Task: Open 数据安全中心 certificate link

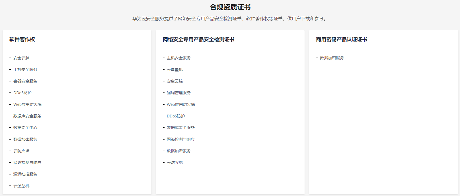Action: pos(25,128)
